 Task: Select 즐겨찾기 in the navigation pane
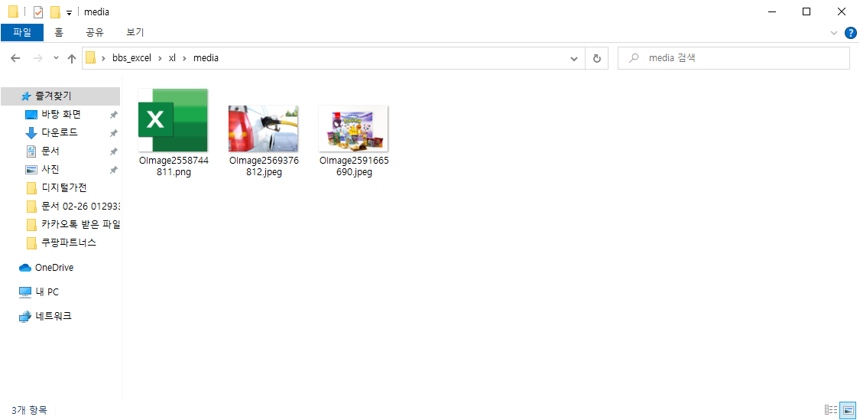[x=60, y=96]
